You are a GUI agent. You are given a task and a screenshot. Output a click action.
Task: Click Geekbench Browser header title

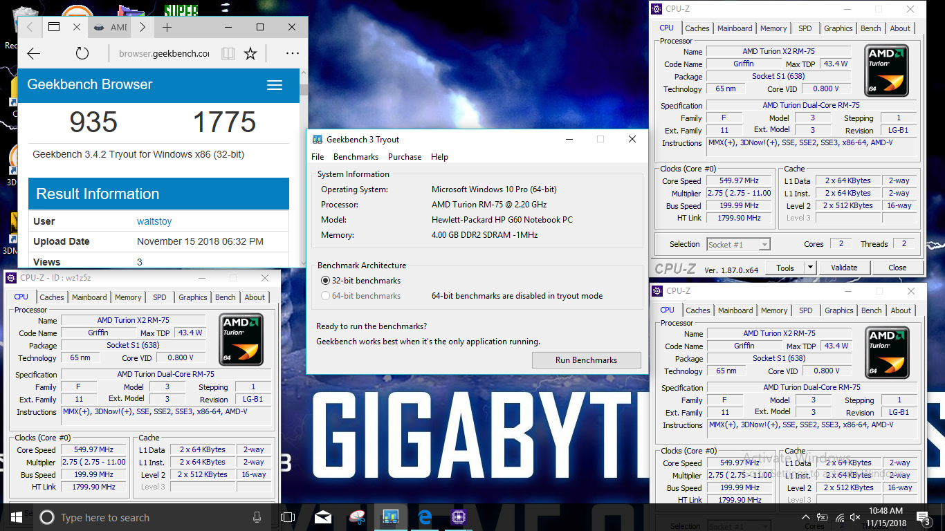tap(90, 84)
